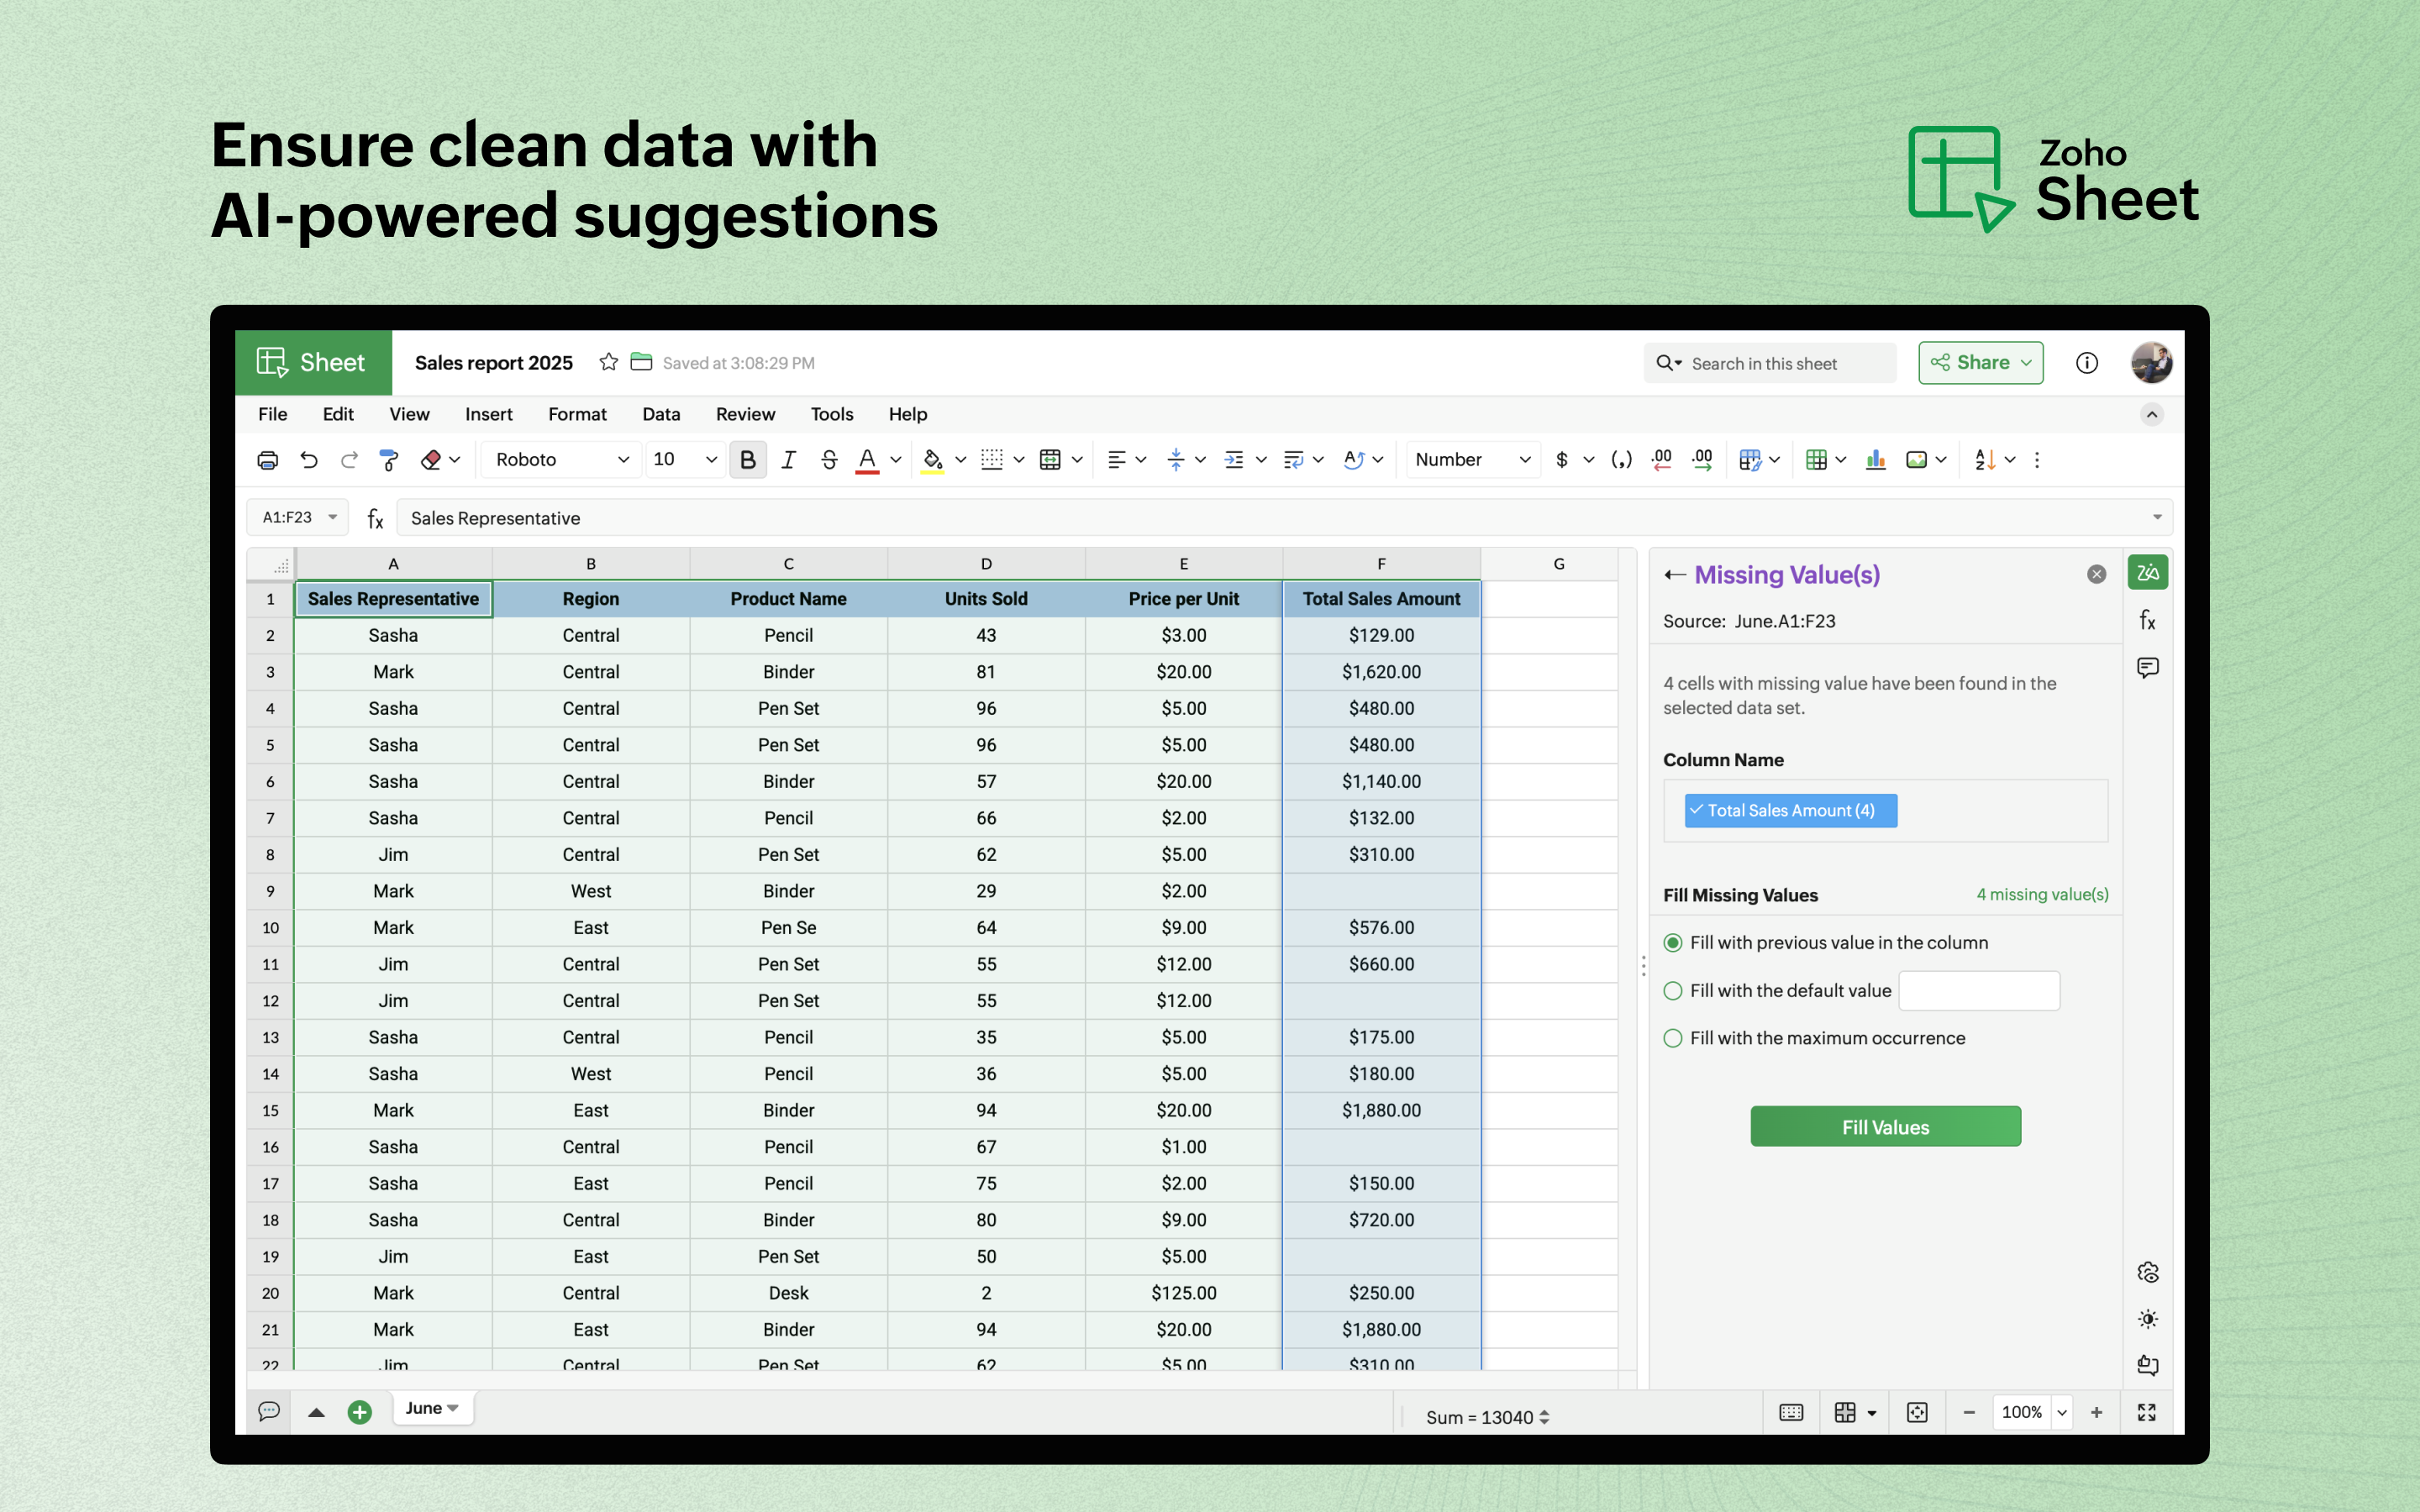Click the Share button
Screen dimensions: 2420x1512
coord(1980,363)
